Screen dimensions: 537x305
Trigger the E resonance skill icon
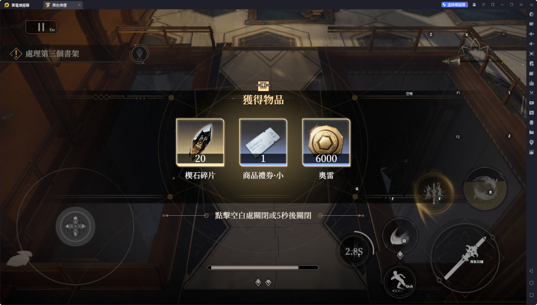tap(434, 192)
